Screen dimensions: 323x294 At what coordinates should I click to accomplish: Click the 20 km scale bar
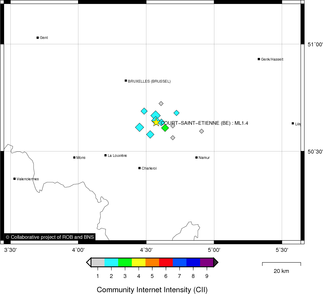(x=281, y=264)
